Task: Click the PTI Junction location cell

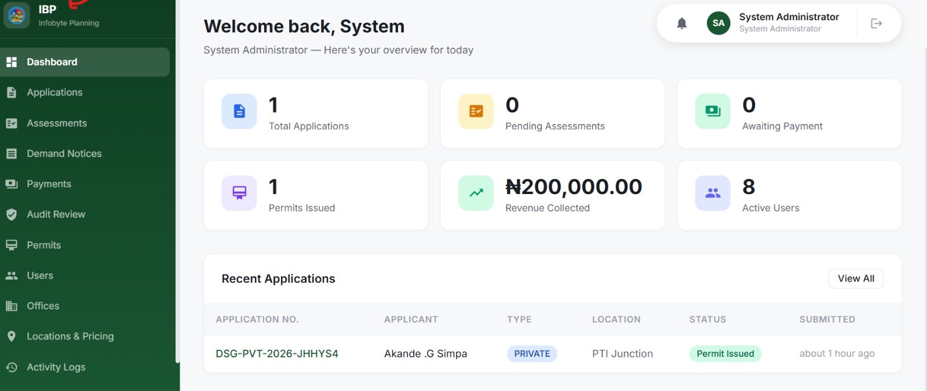Action: (622, 354)
